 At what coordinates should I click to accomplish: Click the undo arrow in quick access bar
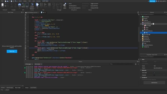(x=16, y=1)
